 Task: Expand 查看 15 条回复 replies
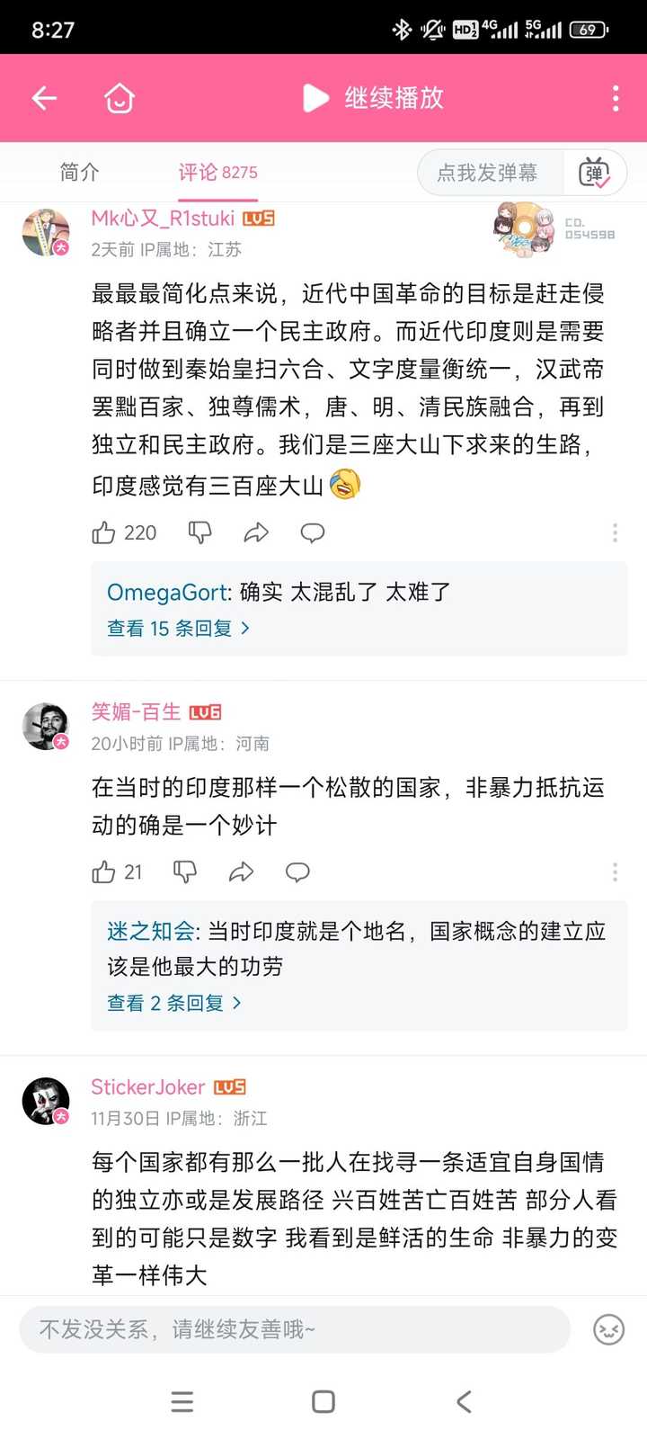point(178,628)
